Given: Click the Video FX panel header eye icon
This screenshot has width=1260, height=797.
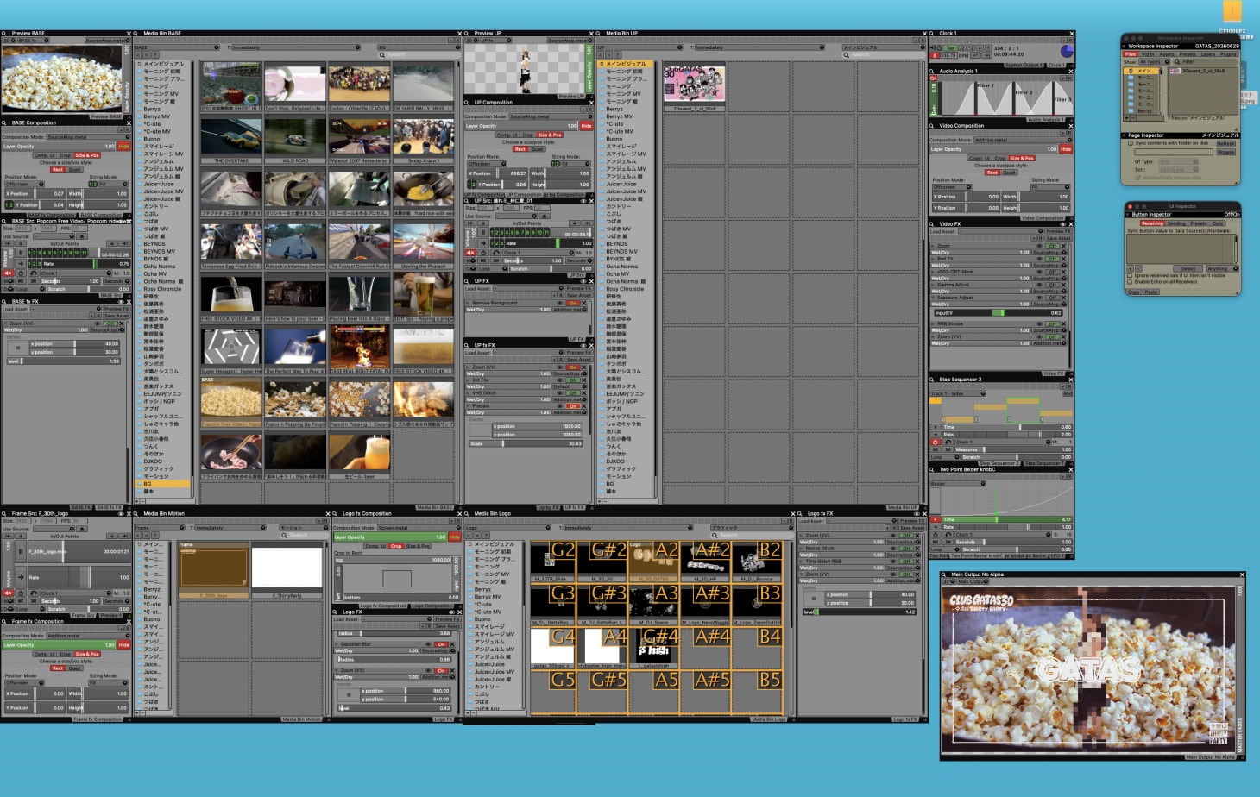Looking at the screenshot, I should [x=1062, y=224].
